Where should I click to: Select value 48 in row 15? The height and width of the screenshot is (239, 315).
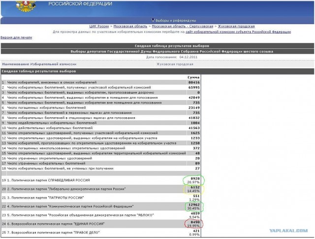tap(197, 153)
